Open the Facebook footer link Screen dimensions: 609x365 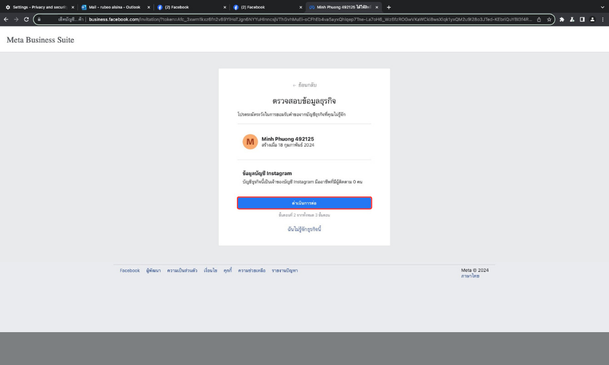(x=130, y=271)
